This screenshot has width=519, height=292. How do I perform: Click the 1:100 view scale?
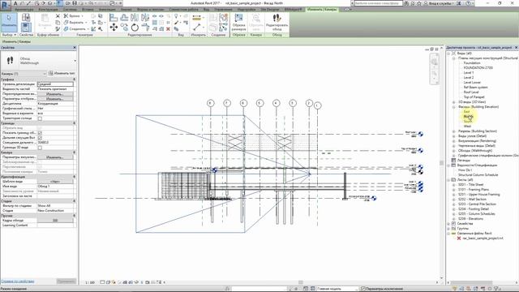pos(90,282)
